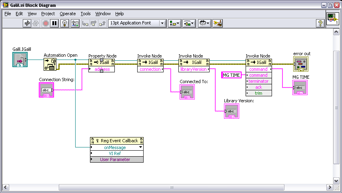Select the Galil.IGalil automation refnum terminal

click(20, 60)
